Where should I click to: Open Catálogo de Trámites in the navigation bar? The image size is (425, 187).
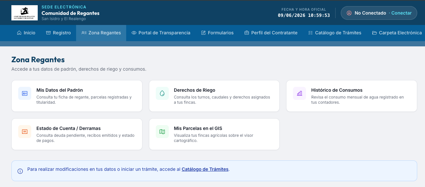pyautogui.click(x=335, y=33)
